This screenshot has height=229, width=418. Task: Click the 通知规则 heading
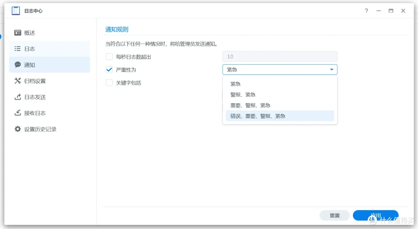click(117, 29)
